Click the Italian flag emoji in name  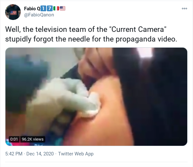[x=56, y=8]
